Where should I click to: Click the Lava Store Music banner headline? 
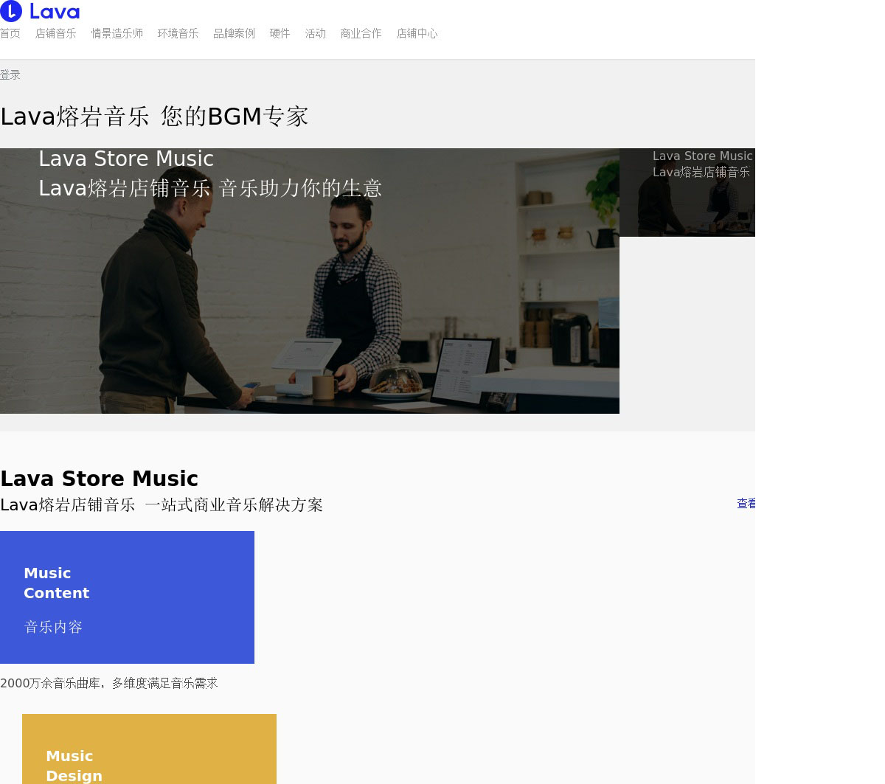pos(126,159)
